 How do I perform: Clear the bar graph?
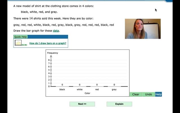click(x=136, y=94)
